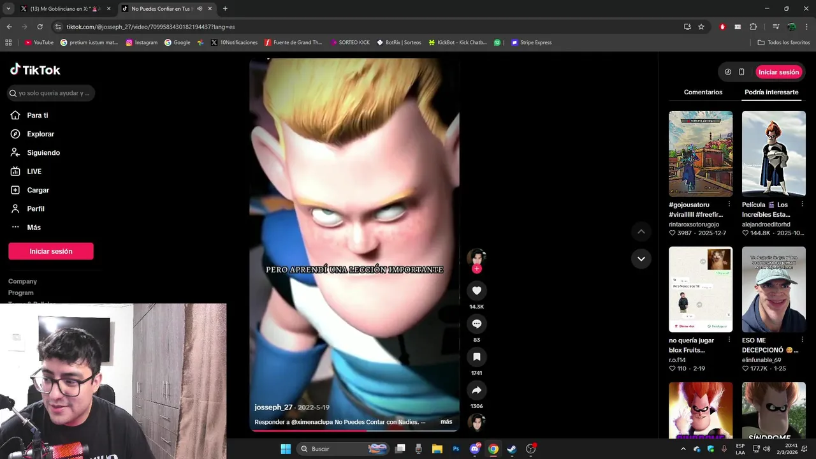Go to the next video with down chevron

[641, 259]
